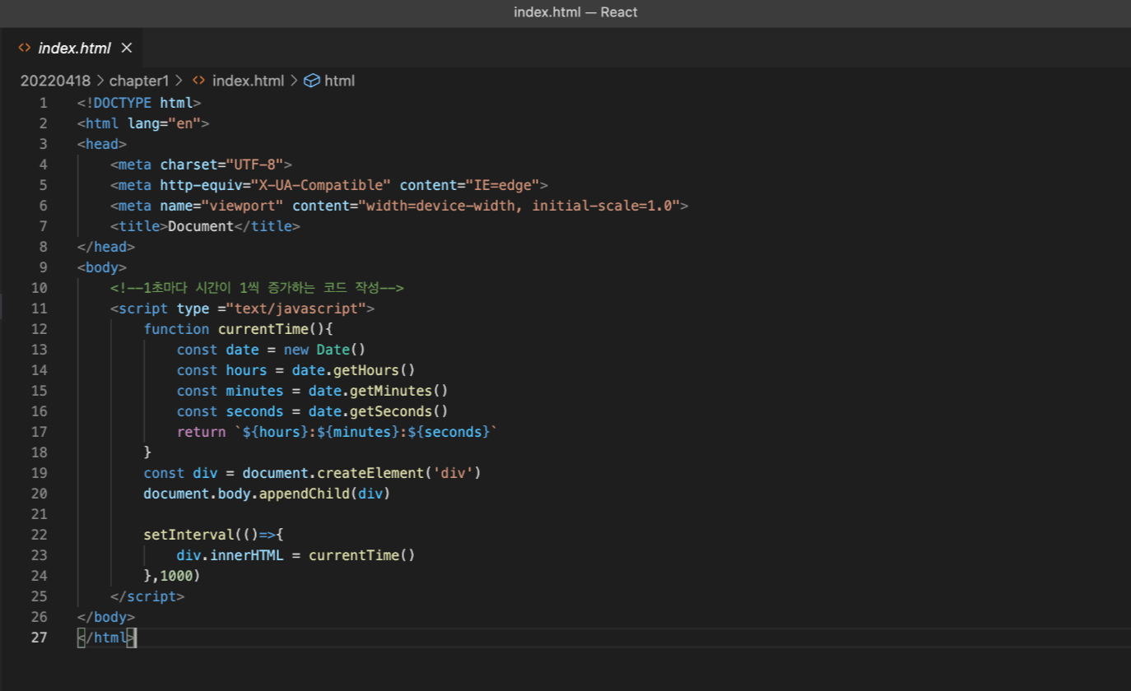Click the return template literal line
The width and height of the screenshot is (1131, 691).
click(x=337, y=432)
